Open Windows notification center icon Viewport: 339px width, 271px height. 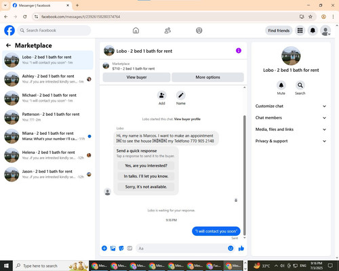[330, 266]
